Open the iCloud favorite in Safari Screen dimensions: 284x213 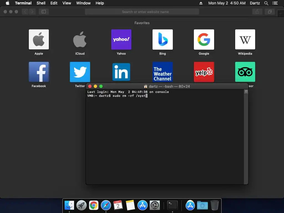click(x=80, y=39)
